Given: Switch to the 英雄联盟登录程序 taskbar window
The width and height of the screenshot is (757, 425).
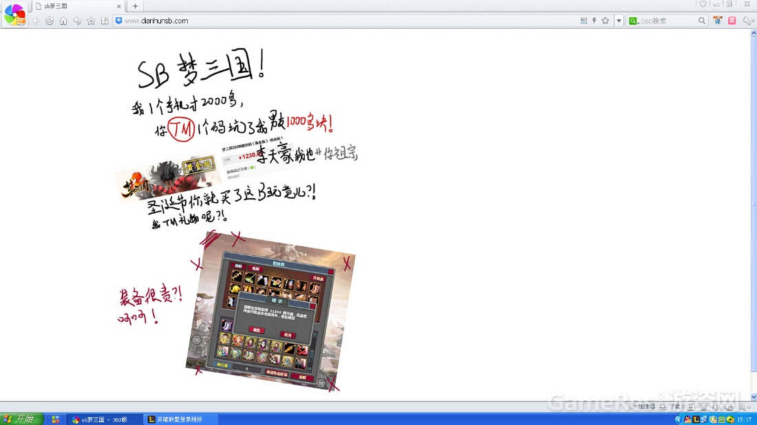Looking at the screenshot, I should tap(180, 419).
